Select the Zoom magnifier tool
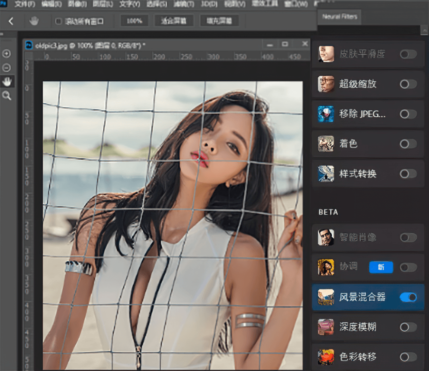This screenshot has width=429, height=371. click(x=7, y=95)
